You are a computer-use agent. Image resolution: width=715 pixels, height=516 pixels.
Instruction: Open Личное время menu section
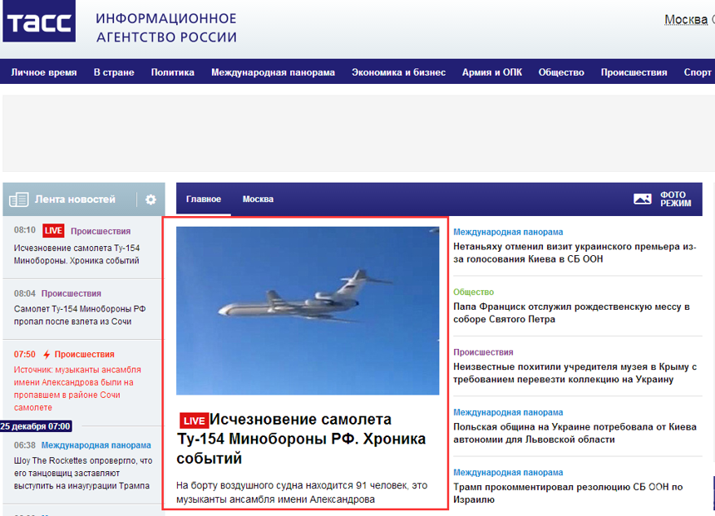point(44,72)
